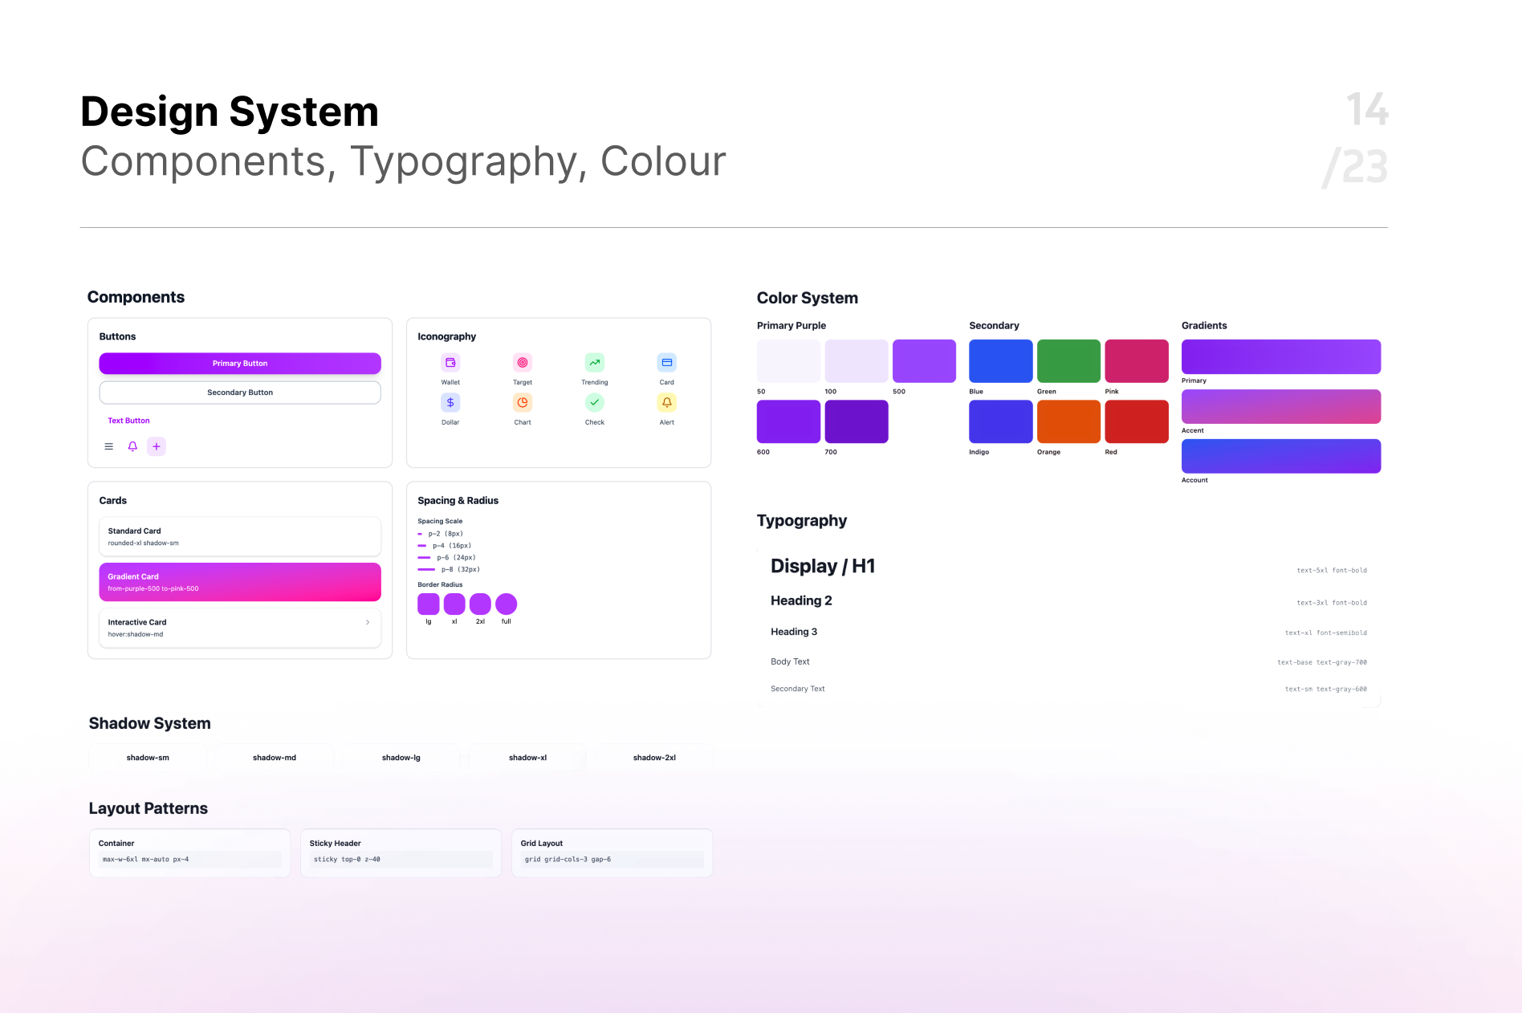Click the Wallet icon

[450, 363]
